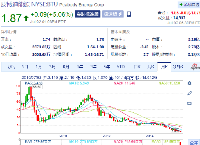
Task: Click the 区间 value 1.64-1.90
Action: point(96,47)
